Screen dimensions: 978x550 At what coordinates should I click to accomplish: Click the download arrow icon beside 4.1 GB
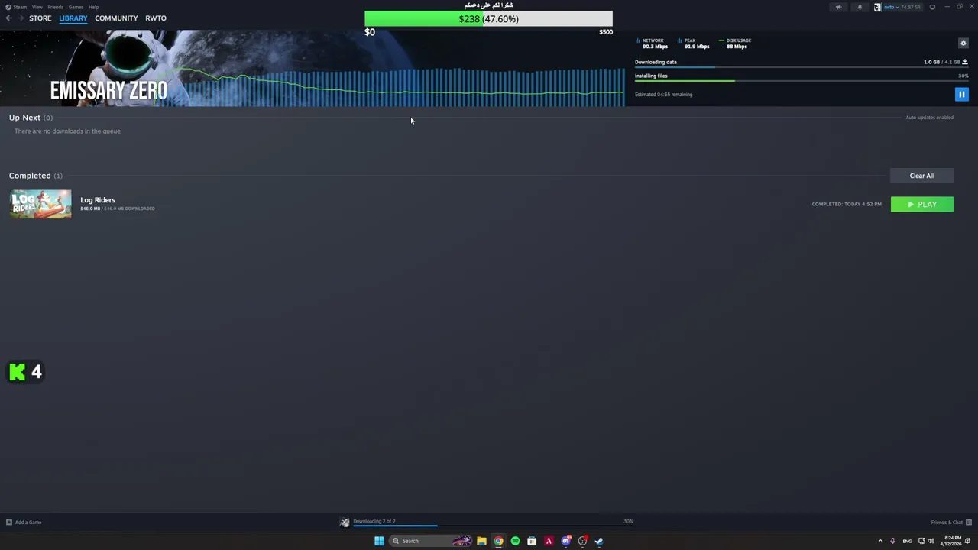964,62
